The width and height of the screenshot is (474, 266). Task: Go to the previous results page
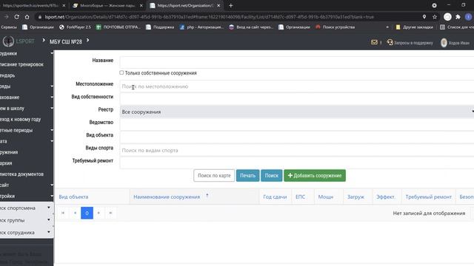coord(75,213)
